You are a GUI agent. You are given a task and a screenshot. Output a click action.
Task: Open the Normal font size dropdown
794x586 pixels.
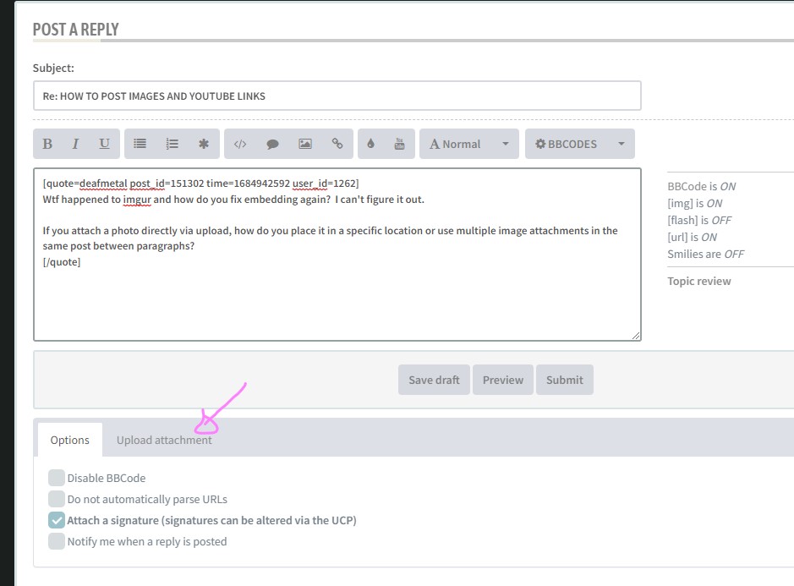coord(468,144)
